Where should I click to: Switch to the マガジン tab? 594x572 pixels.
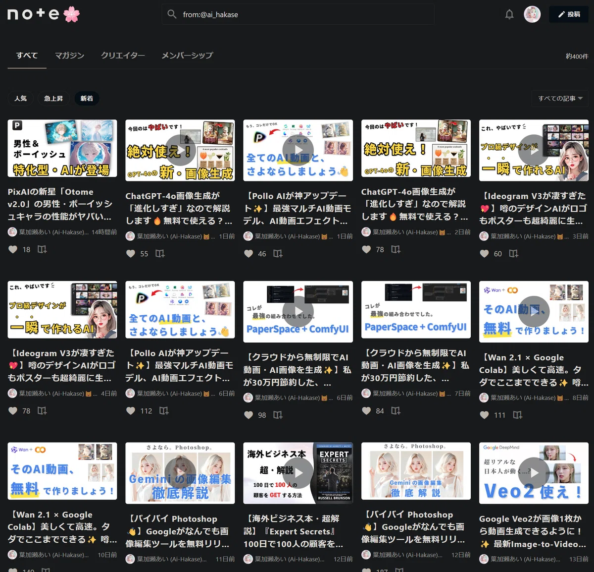pyautogui.click(x=69, y=55)
